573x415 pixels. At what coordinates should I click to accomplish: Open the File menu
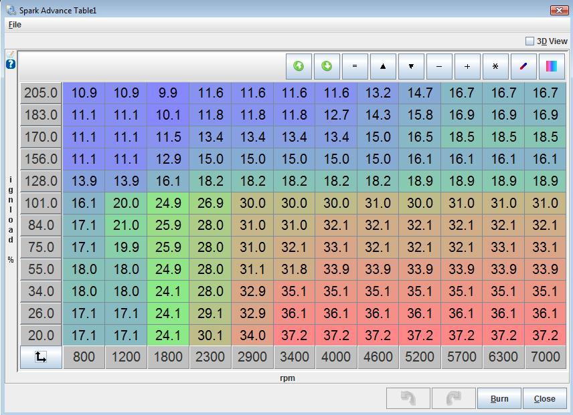(15, 25)
